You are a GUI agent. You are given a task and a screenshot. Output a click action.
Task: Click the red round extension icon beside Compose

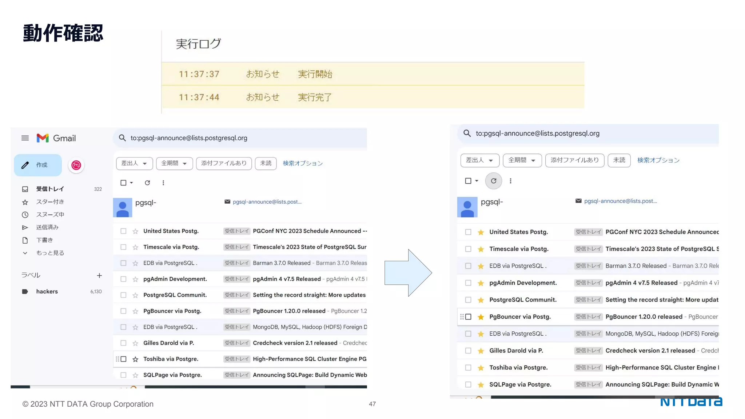coord(76,165)
